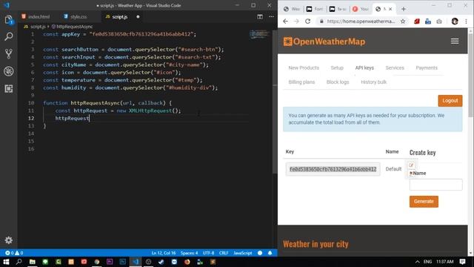The width and height of the screenshot is (474, 267).
Task: Click the errors and warnings status indicator
Action: tap(14, 253)
